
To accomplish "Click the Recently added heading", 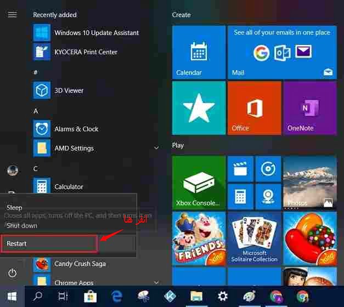I will point(55,15).
